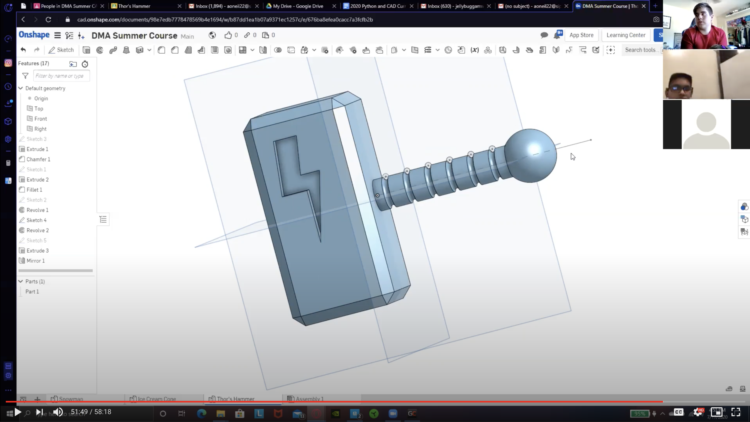The height and width of the screenshot is (422, 750).
Task: Click the rollback timer icon in Features
Action: (85, 64)
